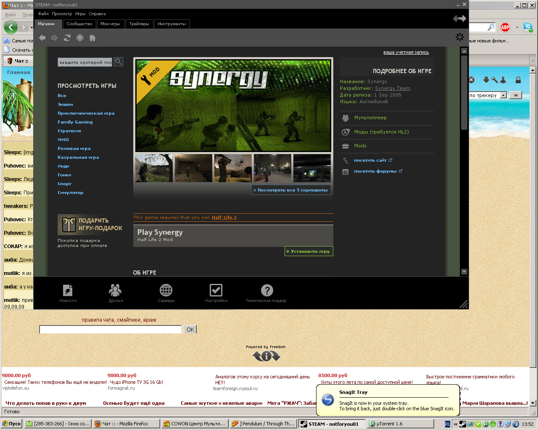Open the Synergy Team developer link
The height and width of the screenshot is (430, 538).
tap(393, 89)
